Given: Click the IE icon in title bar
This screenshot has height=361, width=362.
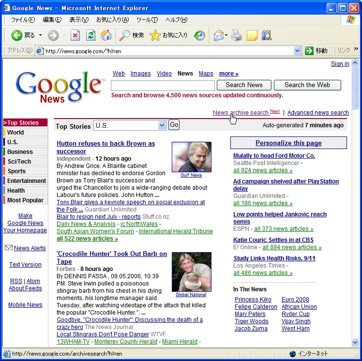Looking at the screenshot, I should click(x=6, y=8).
